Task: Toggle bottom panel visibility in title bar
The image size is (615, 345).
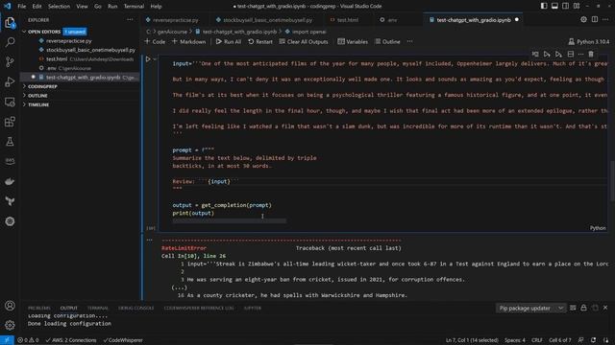Action: point(554,6)
